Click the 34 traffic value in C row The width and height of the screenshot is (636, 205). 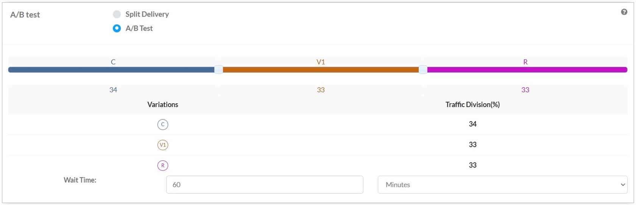tap(472, 124)
